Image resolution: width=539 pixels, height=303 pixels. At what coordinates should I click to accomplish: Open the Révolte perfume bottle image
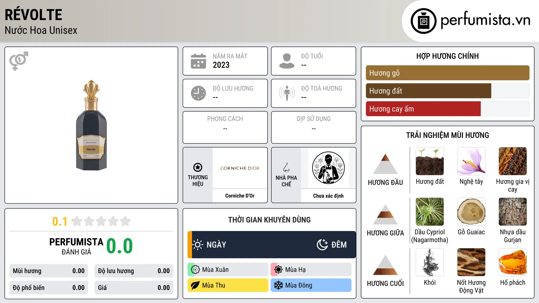[x=91, y=125]
